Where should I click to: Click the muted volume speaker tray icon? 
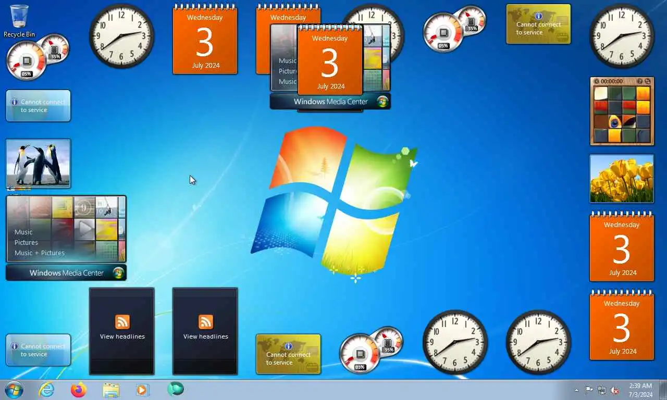click(x=615, y=390)
